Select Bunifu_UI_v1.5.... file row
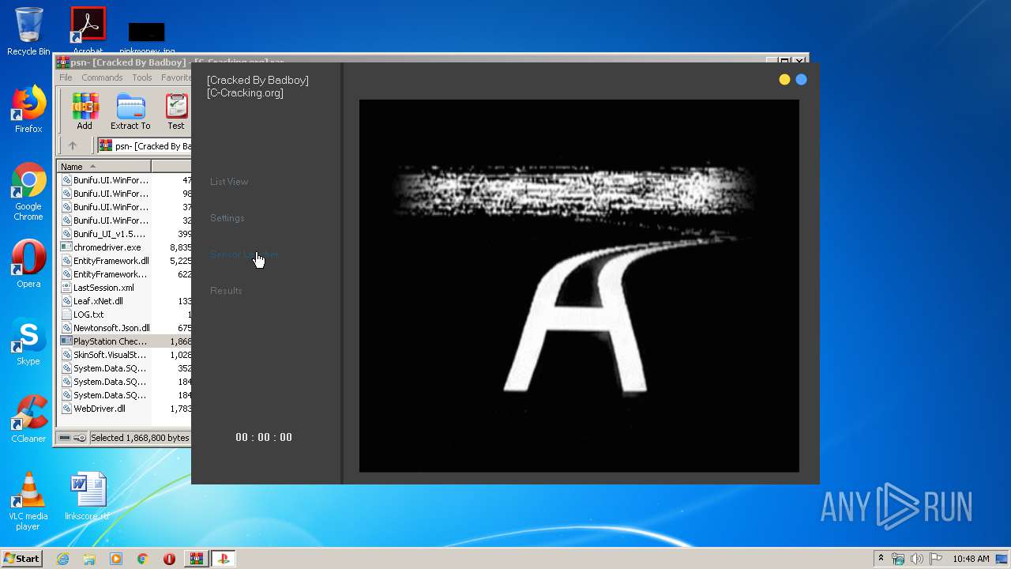1011x569 pixels. (124, 234)
